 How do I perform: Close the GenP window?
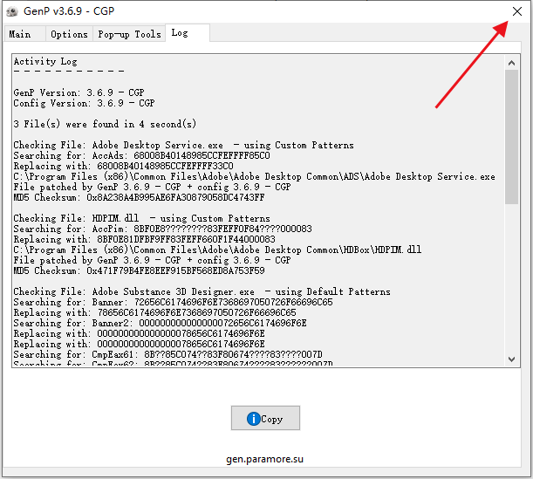click(516, 11)
